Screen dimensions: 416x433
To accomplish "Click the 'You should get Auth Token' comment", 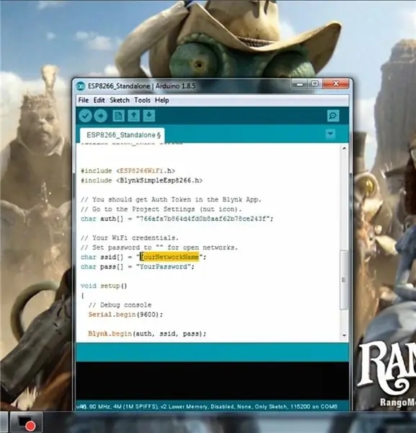I will coord(171,200).
